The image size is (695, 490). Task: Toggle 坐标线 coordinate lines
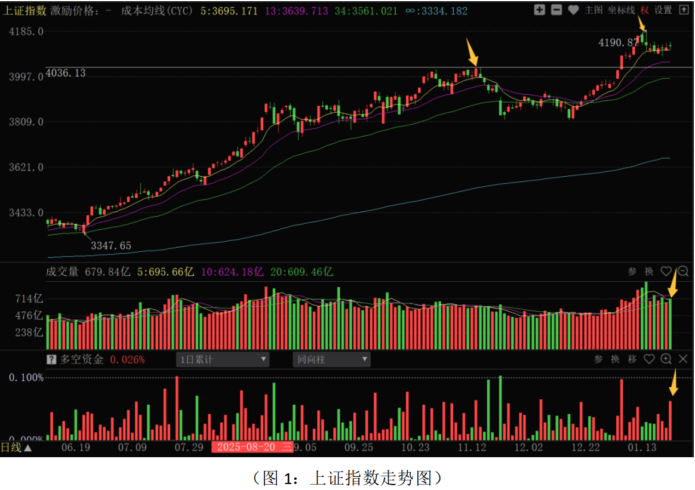[622, 10]
